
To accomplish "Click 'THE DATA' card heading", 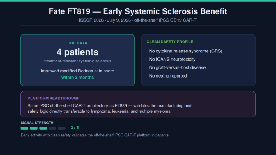I will click(78, 43).
